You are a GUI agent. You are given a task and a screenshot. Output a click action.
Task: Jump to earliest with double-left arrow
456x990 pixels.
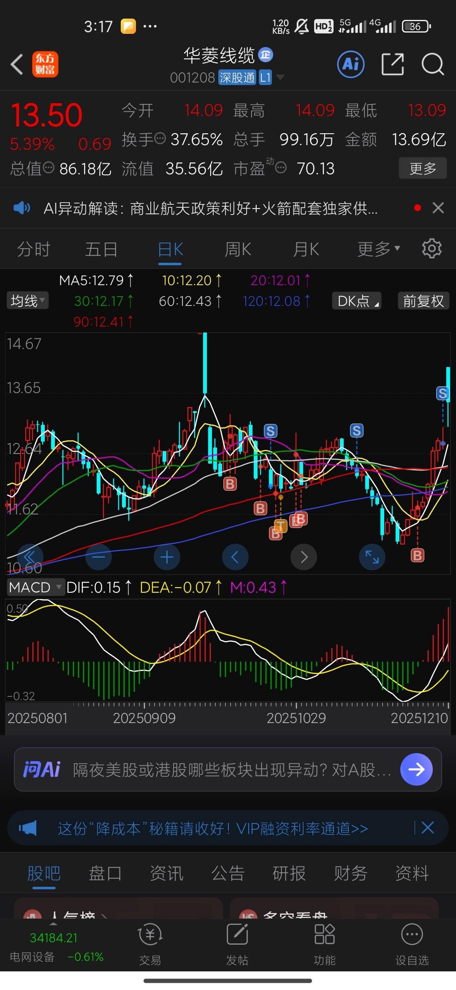point(30,557)
